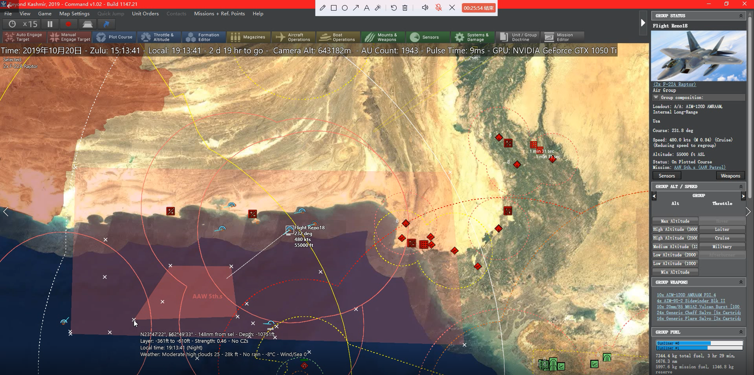Open the Formation Editor
The image size is (754, 375).
point(204,36)
